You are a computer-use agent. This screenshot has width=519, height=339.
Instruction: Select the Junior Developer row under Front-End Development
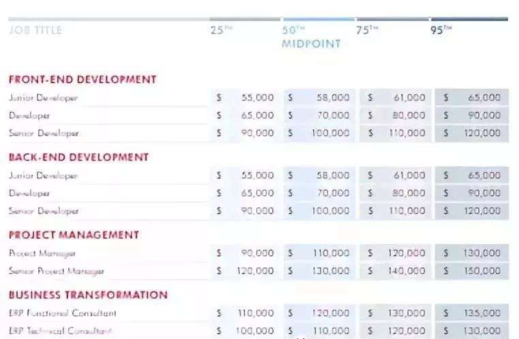click(x=43, y=98)
